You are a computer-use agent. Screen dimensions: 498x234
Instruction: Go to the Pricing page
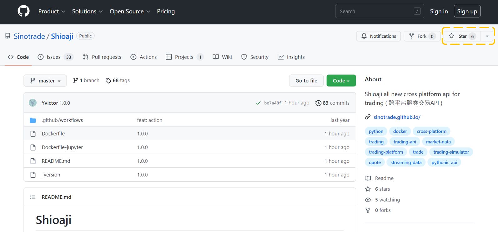point(166,11)
